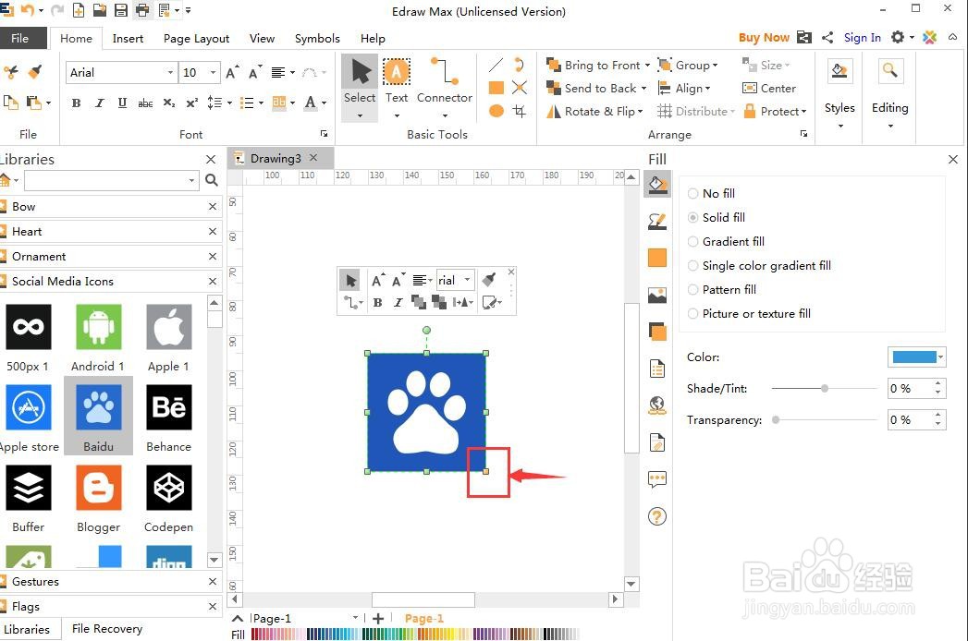Switch to the View tab

point(262,38)
